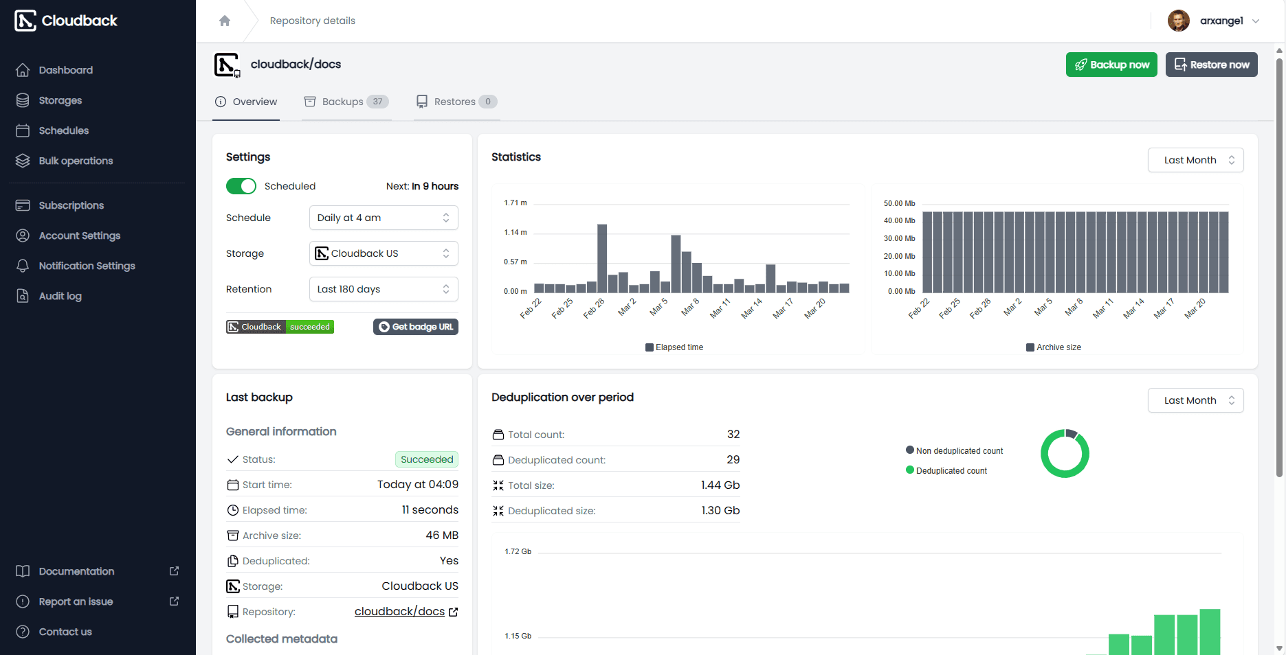
Task: Open the Retention dropdown Last 180 days
Action: [384, 289]
